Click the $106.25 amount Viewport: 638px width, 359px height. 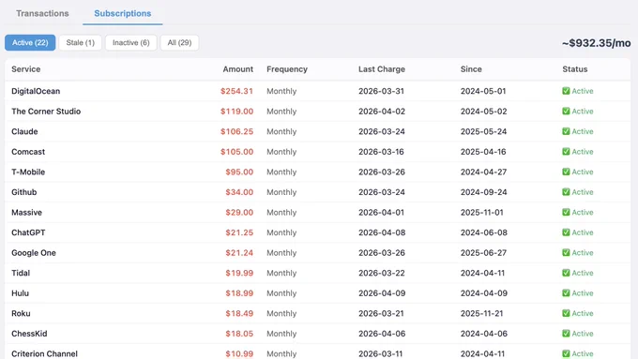click(236, 131)
